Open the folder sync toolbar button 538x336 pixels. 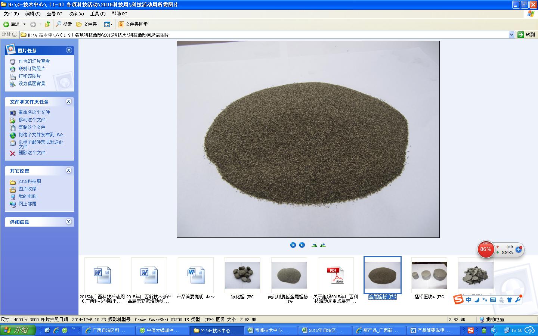(x=133, y=24)
